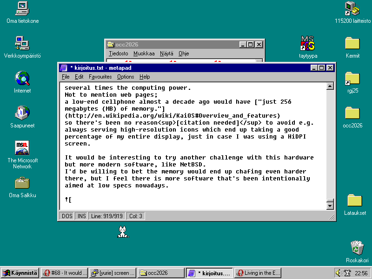The image size is (372, 279).
Task: Click the Käynnistä start button
Action: pyautogui.click(x=20, y=273)
